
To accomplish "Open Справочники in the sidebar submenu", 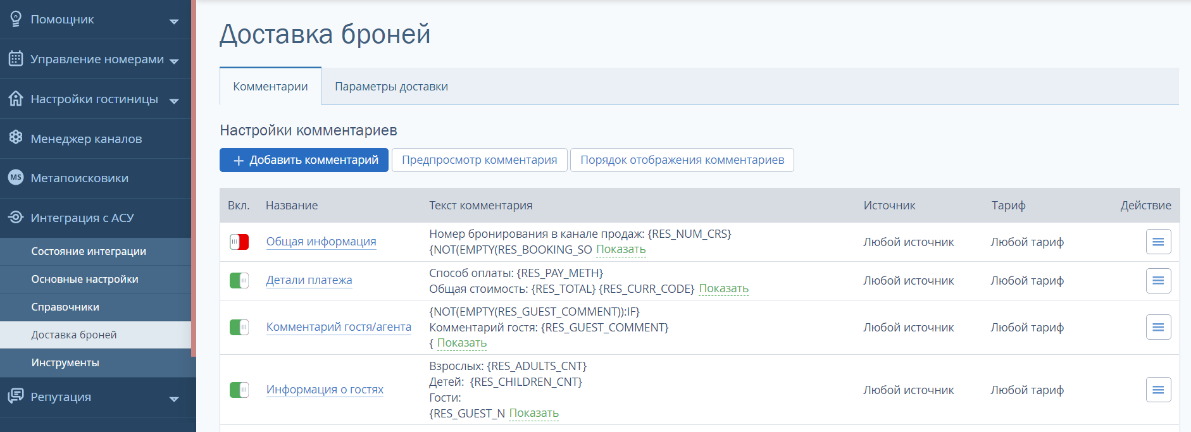I will (65, 307).
